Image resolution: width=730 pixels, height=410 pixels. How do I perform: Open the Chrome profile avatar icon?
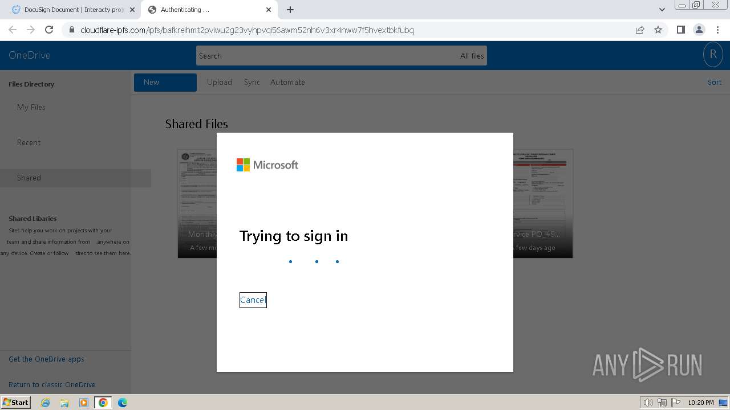pyautogui.click(x=699, y=30)
